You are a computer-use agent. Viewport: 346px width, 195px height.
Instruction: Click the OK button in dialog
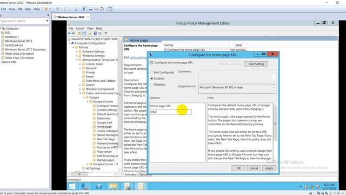pyautogui.click(x=238, y=168)
